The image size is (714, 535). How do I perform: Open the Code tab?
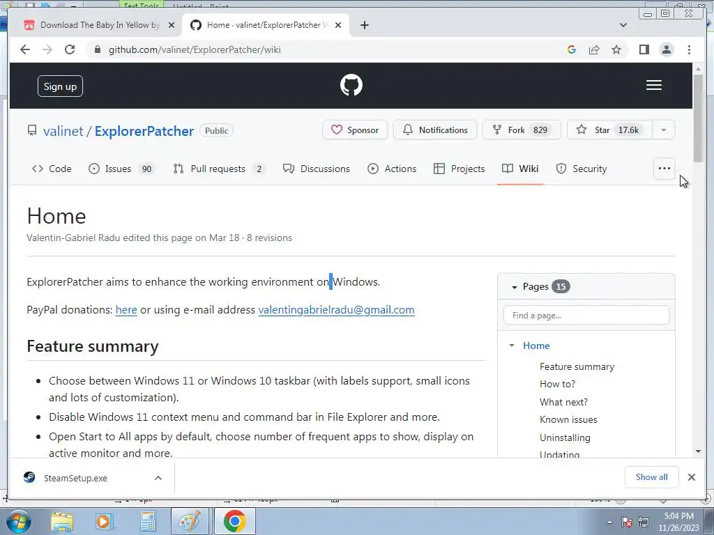(x=52, y=169)
